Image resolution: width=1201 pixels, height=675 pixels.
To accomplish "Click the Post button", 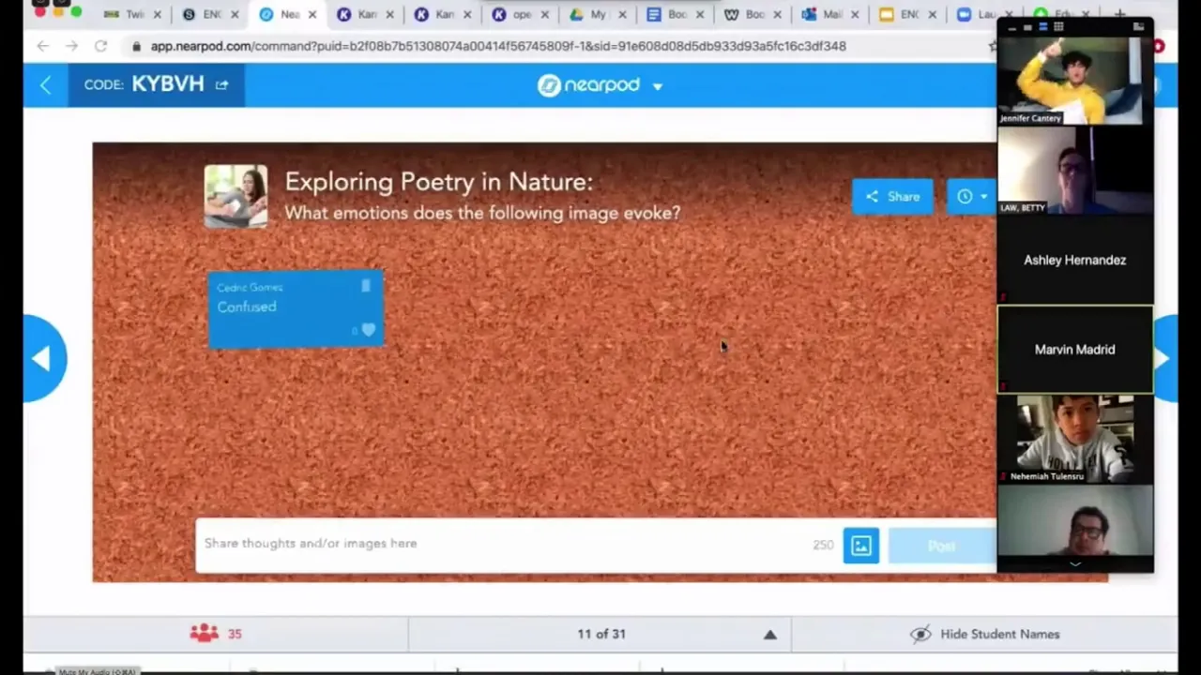I will 941,547.
